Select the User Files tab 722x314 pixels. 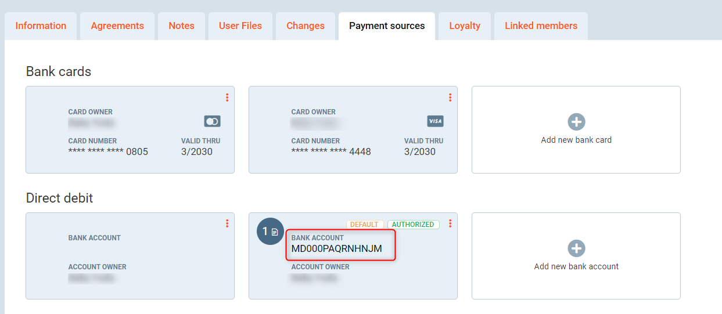click(x=240, y=26)
